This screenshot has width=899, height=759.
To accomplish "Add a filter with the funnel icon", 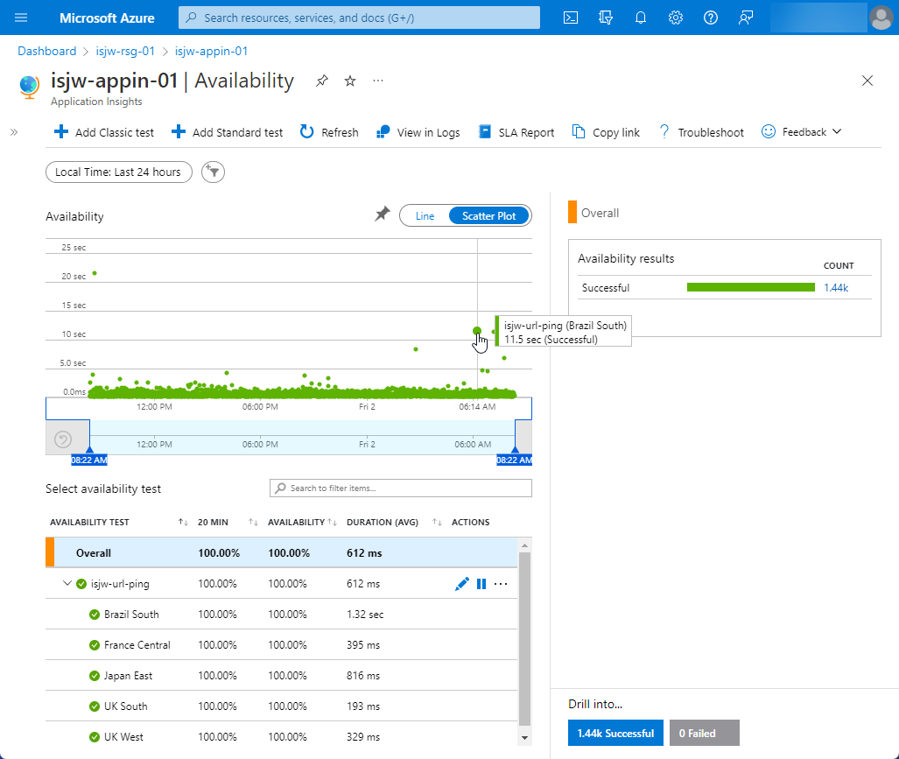I will [214, 172].
